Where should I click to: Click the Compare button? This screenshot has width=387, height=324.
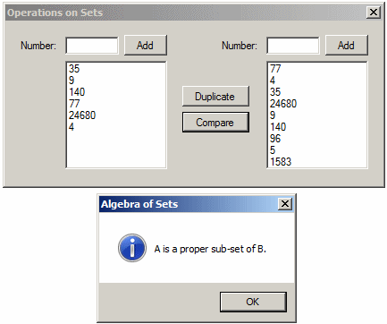pos(215,123)
